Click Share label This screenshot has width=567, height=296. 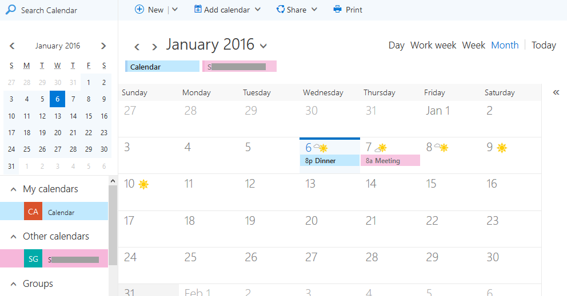297,10
